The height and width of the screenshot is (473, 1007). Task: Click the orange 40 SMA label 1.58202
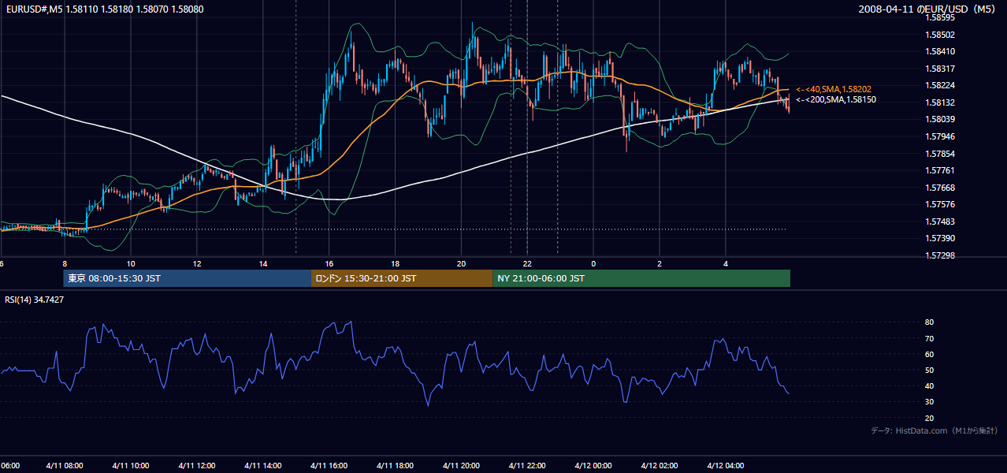(833, 89)
